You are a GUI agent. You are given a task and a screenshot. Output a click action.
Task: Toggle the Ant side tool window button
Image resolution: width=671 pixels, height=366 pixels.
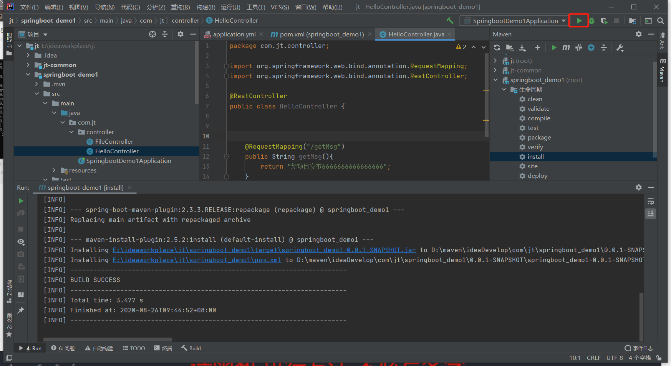tap(662, 41)
